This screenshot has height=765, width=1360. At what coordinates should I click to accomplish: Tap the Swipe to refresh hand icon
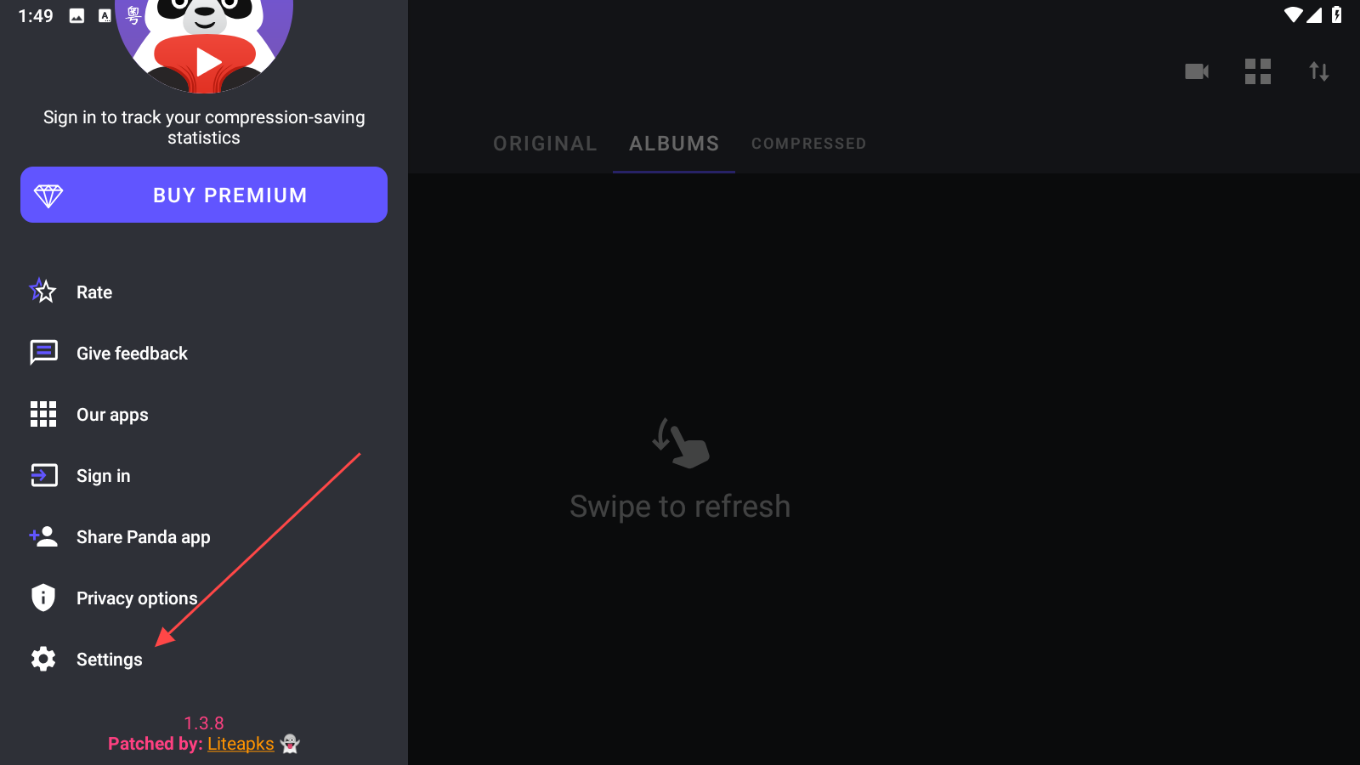coord(681,443)
